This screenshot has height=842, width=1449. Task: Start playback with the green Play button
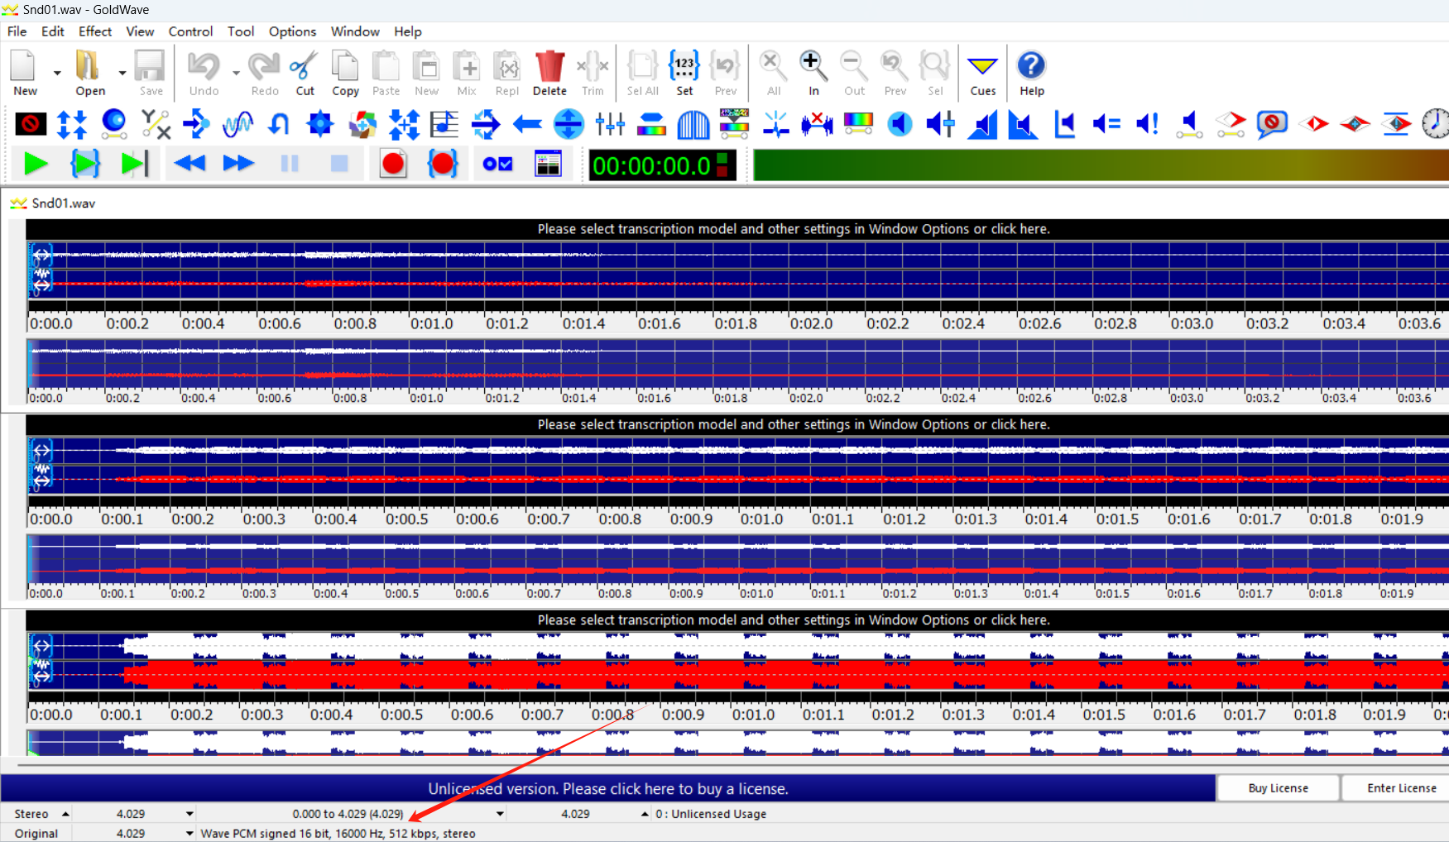tap(36, 164)
